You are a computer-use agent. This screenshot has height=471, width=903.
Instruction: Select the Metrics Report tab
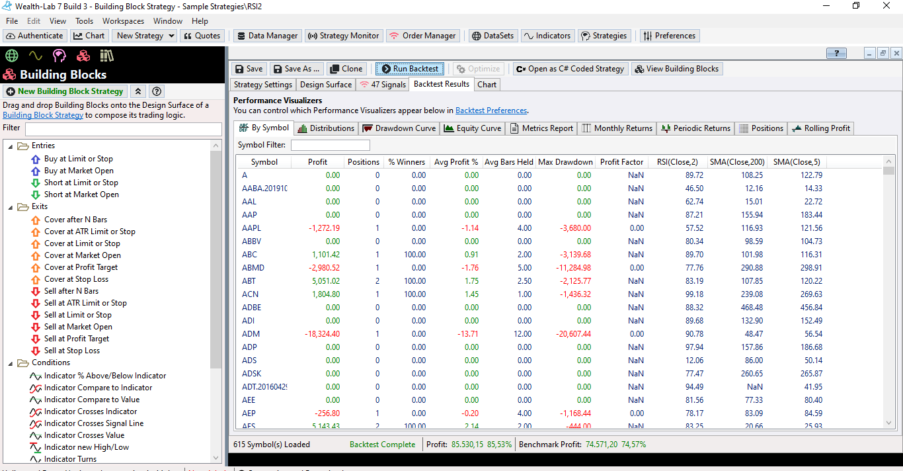(541, 128)
